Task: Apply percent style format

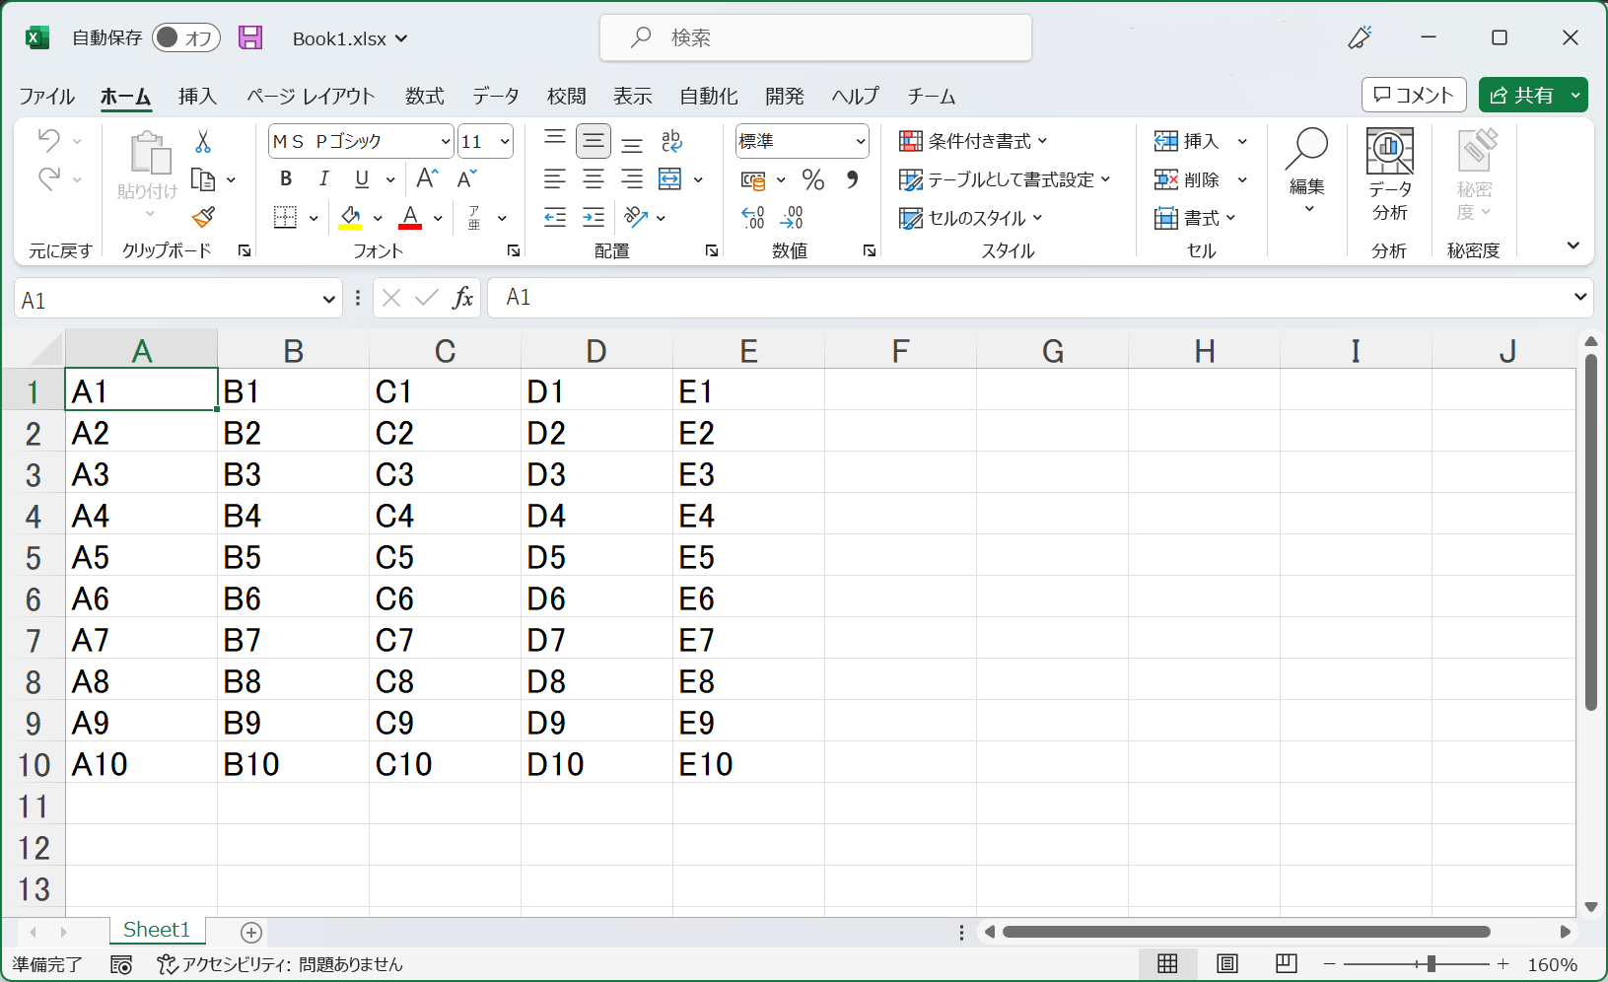Action: click(x=813, y=179)
